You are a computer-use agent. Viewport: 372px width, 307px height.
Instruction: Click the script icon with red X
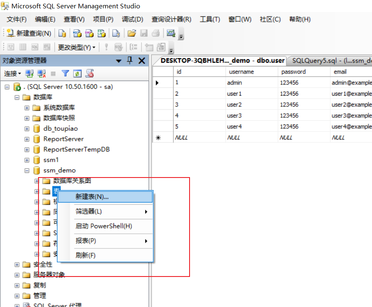pos(90,74)
